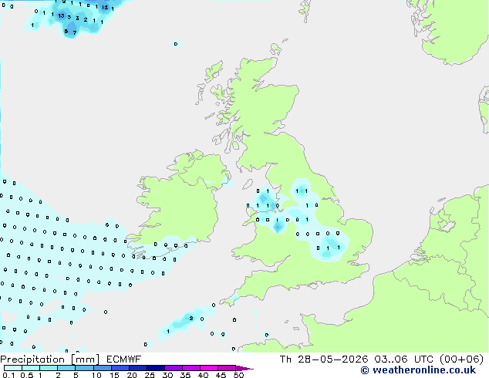Click legend scale label "25"
The height and width of the screenshot is (378, 489).
(x=150, y=375)
